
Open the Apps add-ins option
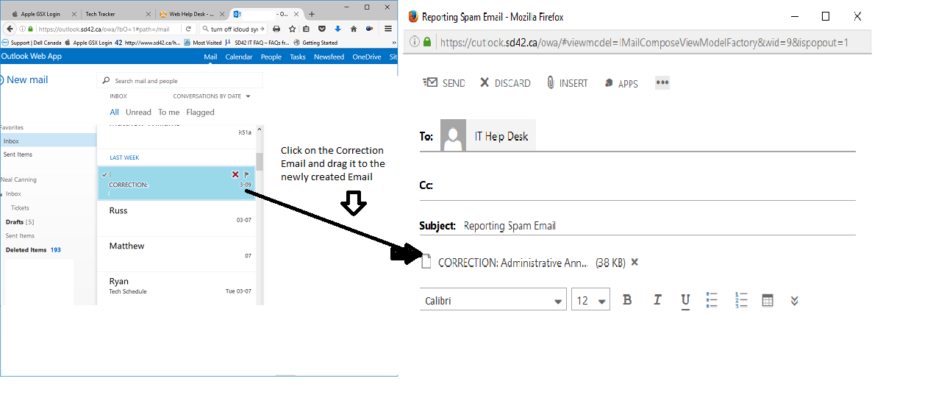pyautogui.click(x=621, y=83)
